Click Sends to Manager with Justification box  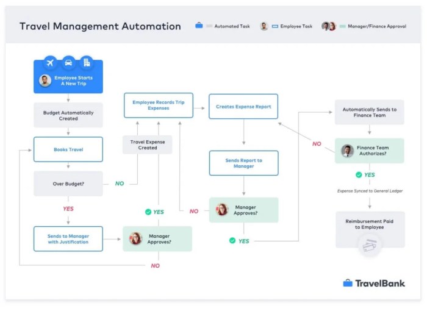(x=68, y=238)
